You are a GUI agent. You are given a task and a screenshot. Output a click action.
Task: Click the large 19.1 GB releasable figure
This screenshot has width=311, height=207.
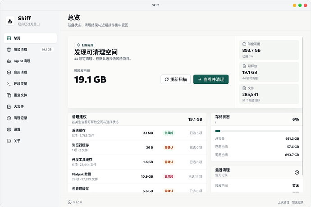tap(90, 79)
